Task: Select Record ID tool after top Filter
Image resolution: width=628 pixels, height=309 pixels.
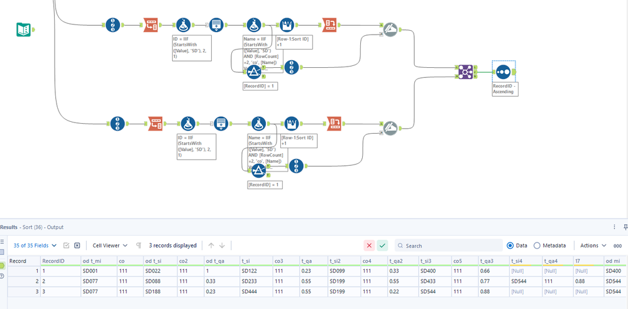Action: pos(292,67)
